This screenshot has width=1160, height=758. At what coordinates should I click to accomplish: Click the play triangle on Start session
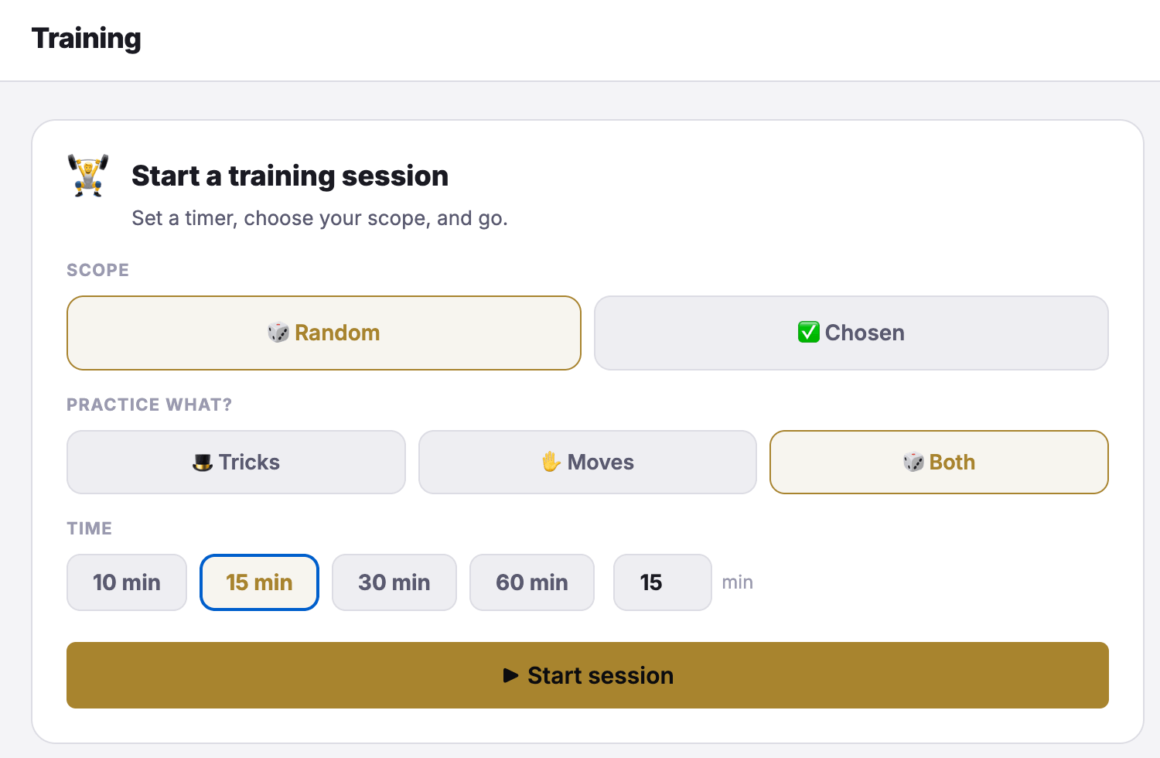click(510, 675)
